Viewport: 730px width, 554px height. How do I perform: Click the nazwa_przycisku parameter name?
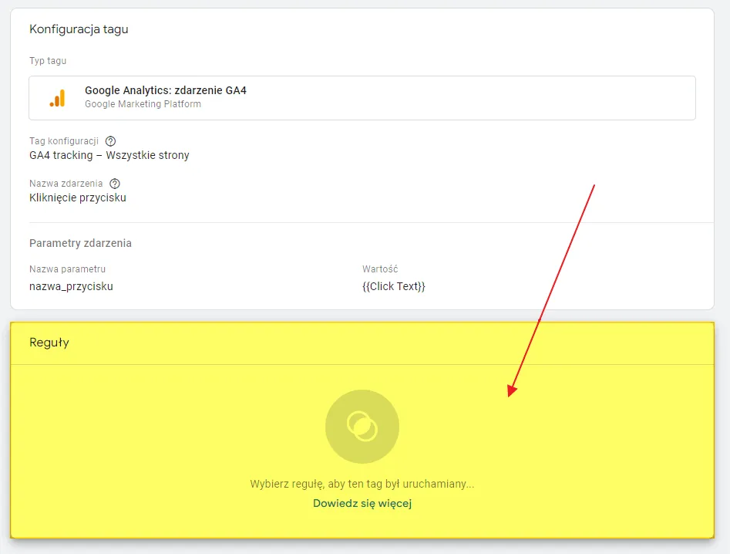(71, 286)
